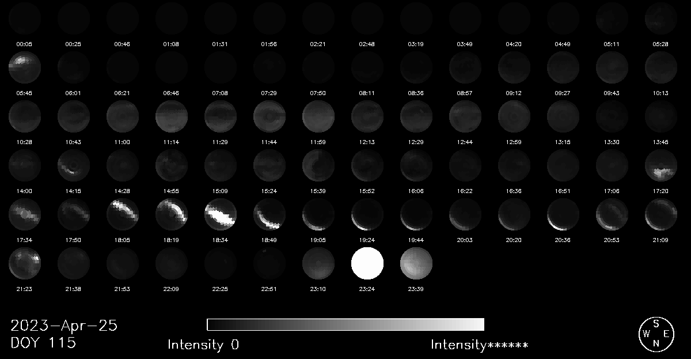
Task: Click the DOY 115 label
Action: (x=43, y=343)
